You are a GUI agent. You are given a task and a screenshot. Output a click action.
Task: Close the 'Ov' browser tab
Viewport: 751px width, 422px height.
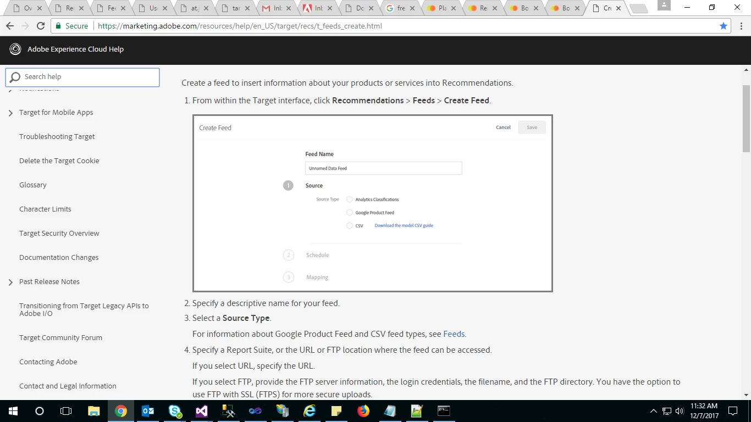pos(39,8)
